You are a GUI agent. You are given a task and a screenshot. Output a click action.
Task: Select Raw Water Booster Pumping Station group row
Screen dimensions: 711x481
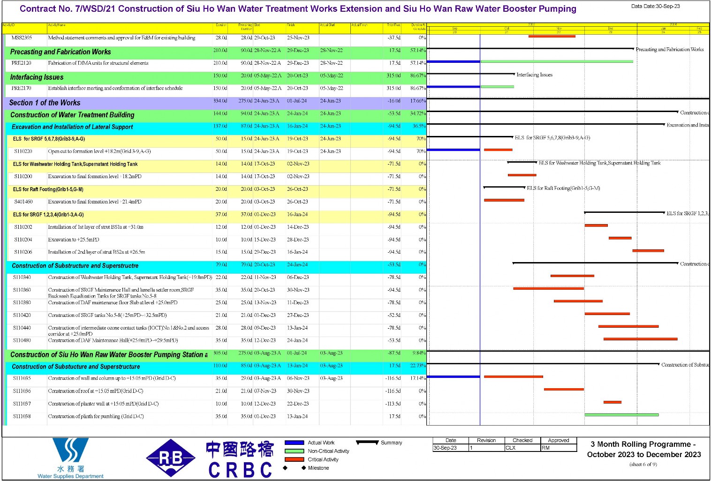click(x=214, y=355)
